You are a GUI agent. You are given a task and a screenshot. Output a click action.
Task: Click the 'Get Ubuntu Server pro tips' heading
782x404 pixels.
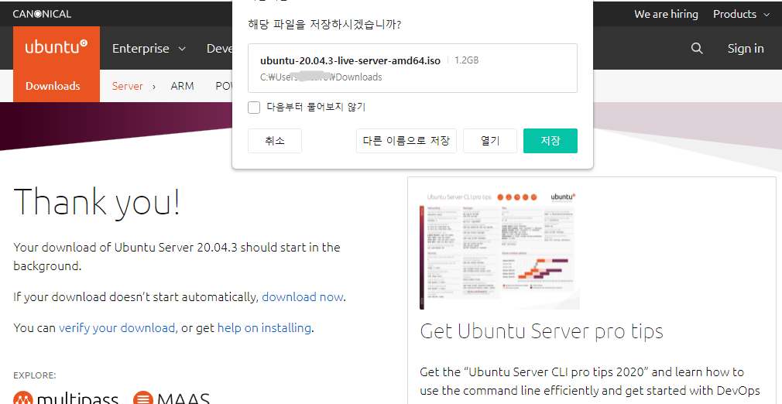coord(542,331)
